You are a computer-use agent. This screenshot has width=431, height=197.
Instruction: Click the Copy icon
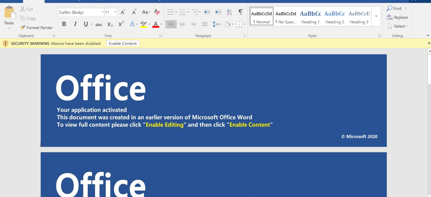[23, 19]
